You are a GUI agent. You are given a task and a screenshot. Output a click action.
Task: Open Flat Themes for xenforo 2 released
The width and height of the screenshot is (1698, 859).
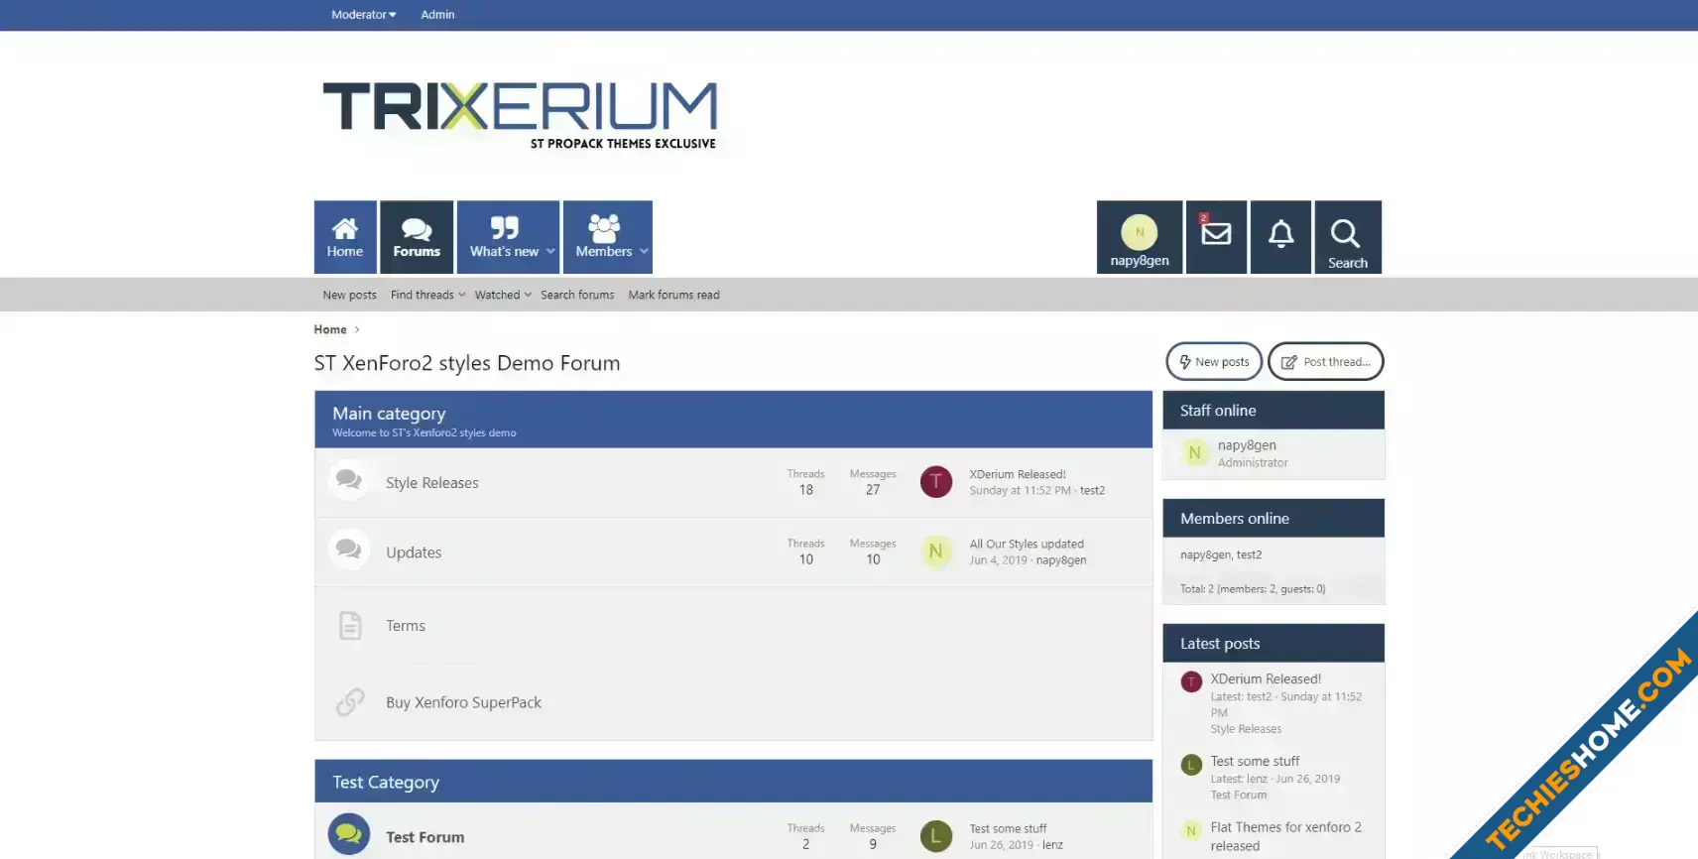tap(1285, 836)
